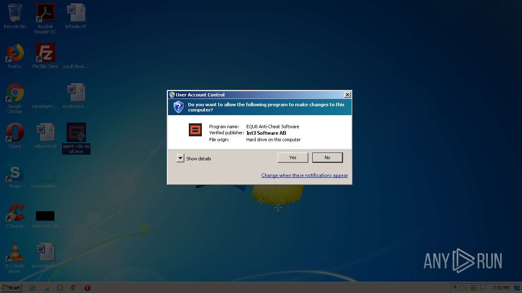This screenshot has height=293, width=522.
Task: Open entryuntil.jpg image file
Action: tap(45, 219)
